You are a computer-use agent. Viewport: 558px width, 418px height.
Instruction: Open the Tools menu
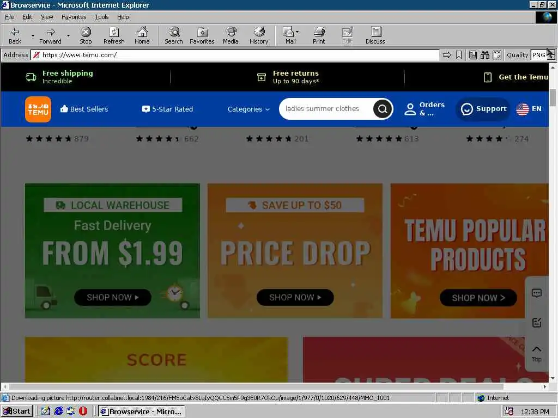tap(101, 17)
